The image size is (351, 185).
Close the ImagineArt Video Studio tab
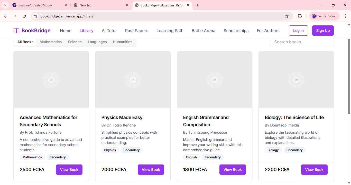coord(66,5)
